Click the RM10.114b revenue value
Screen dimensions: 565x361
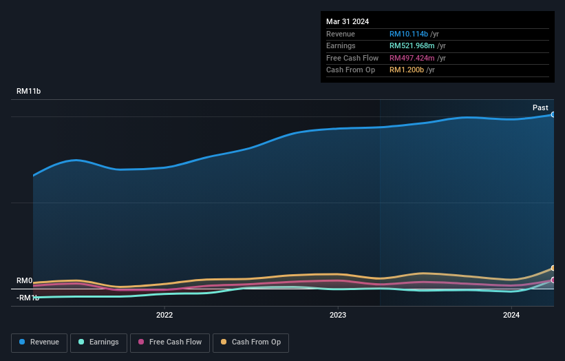409,34
